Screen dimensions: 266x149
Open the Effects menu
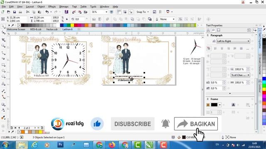pos(52,7)
